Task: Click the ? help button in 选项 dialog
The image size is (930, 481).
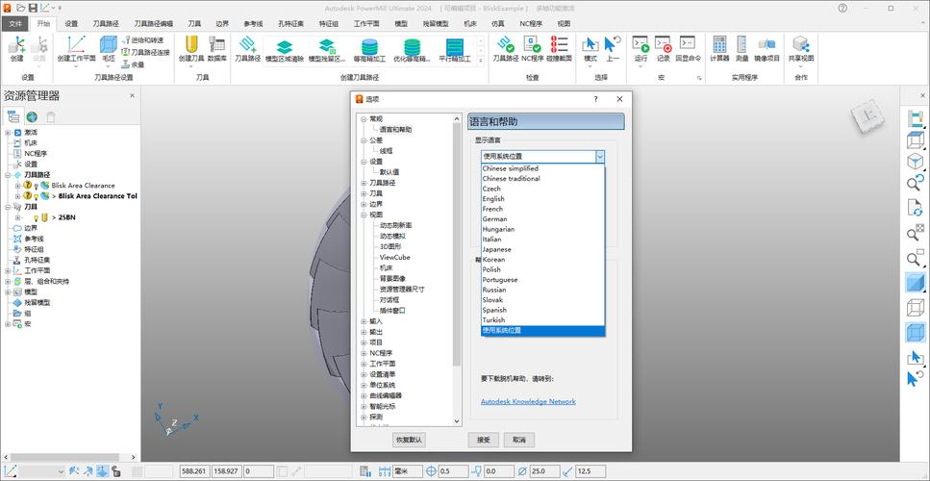Action: tap(596, 99)
